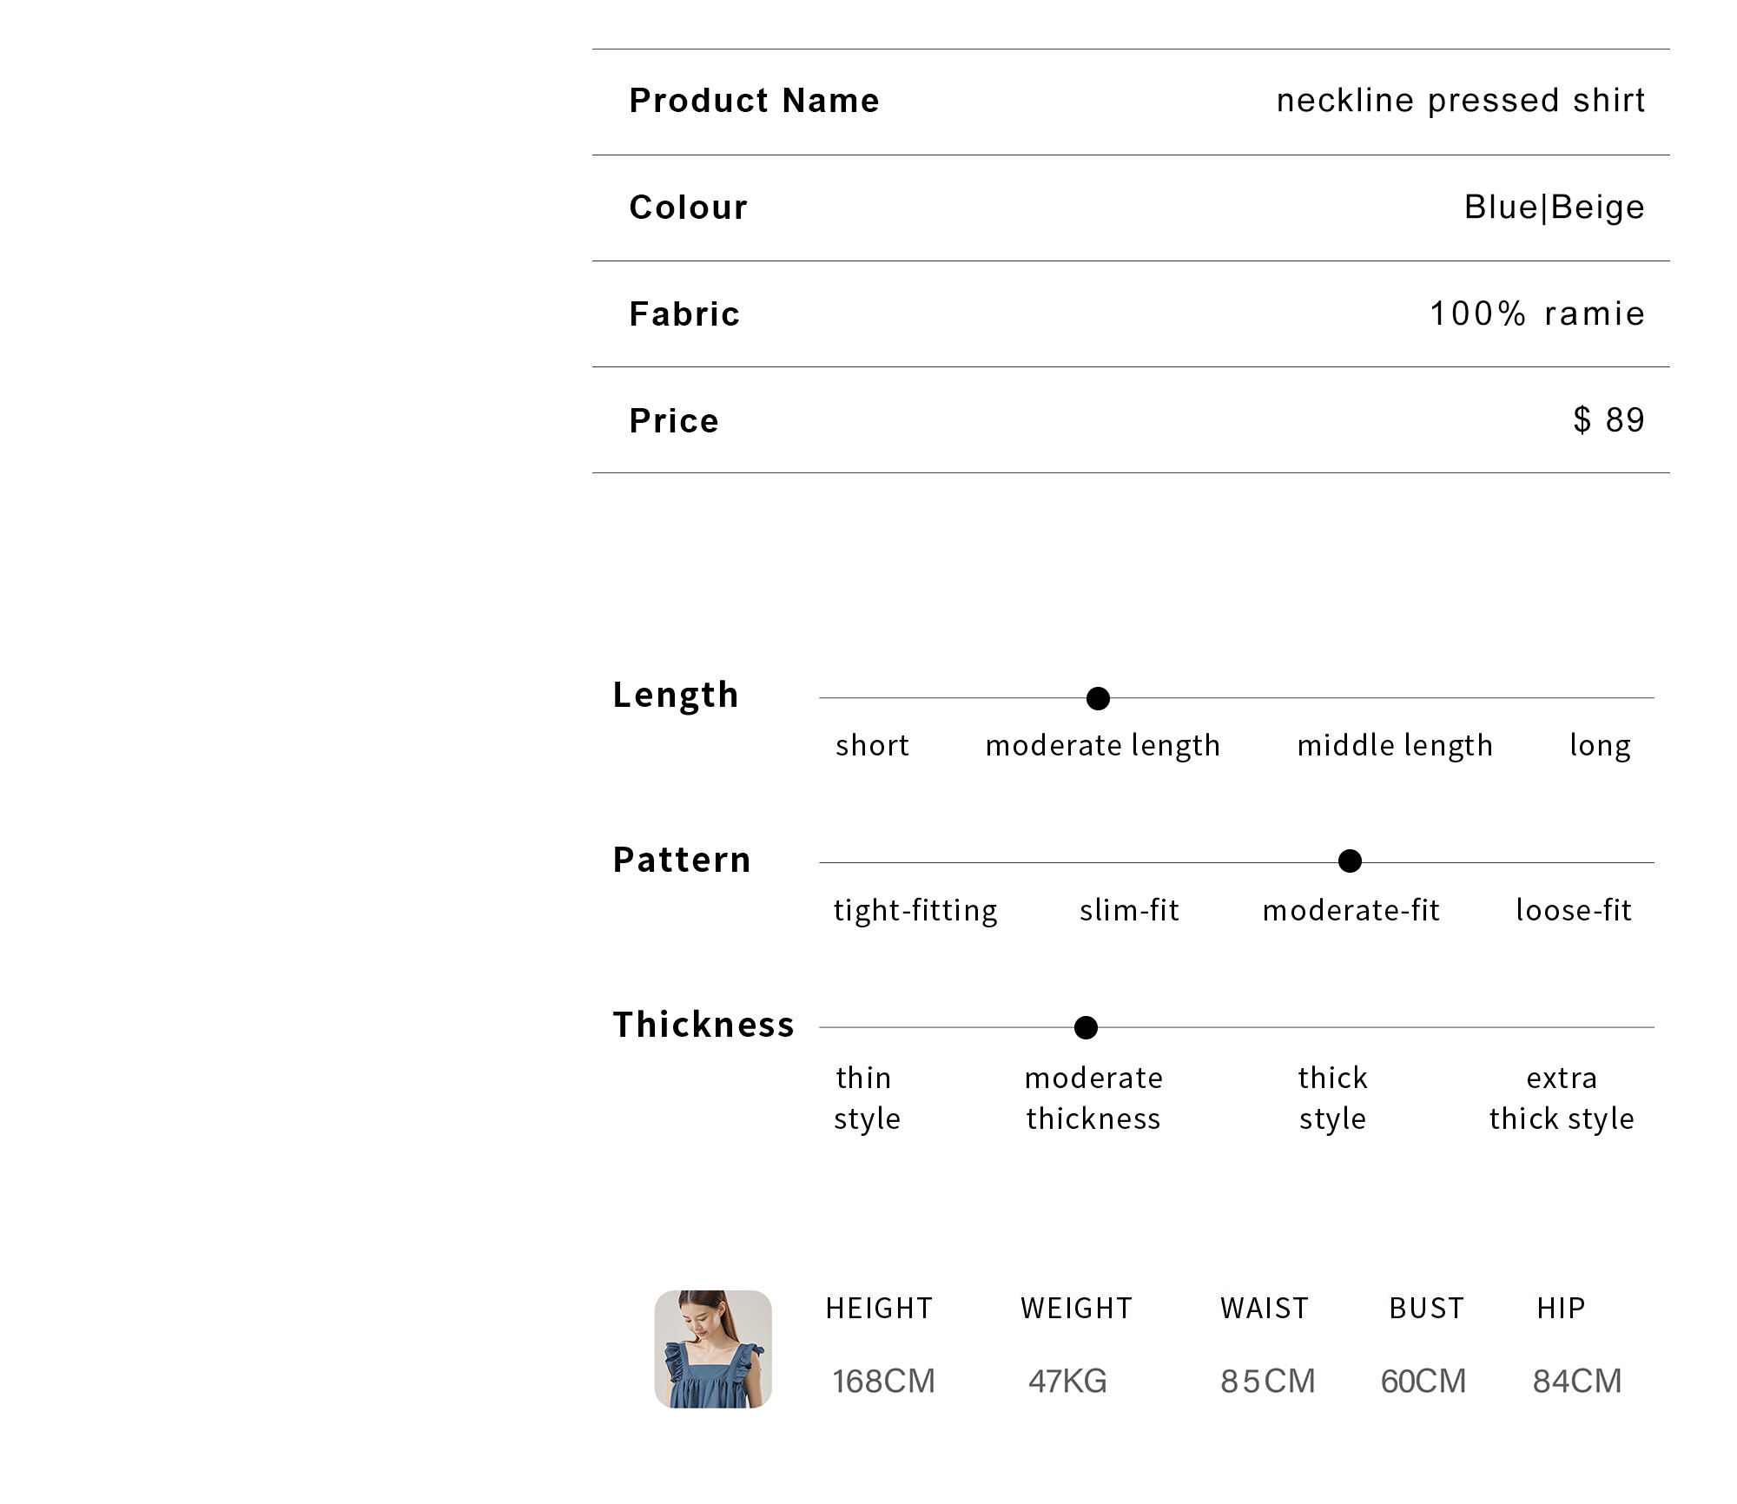The width and height of the screenshot is (1737, 1504).
Task: Select the 'long' length label
Action: point(1600,745)
